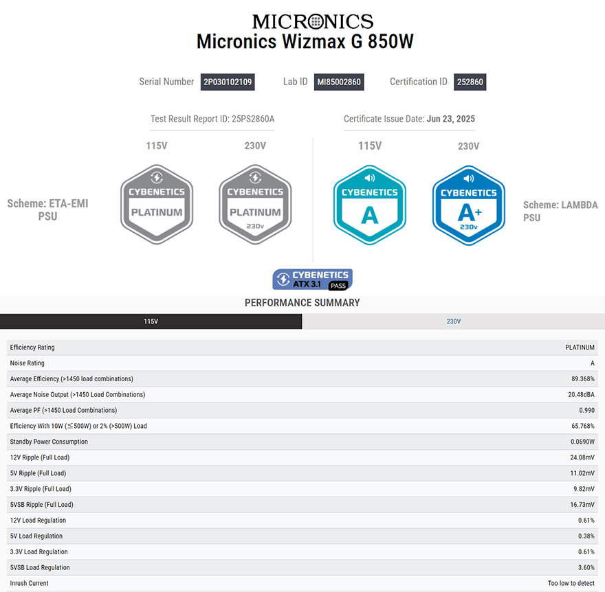Click the 0.0690W standby power value

[582, 442]
